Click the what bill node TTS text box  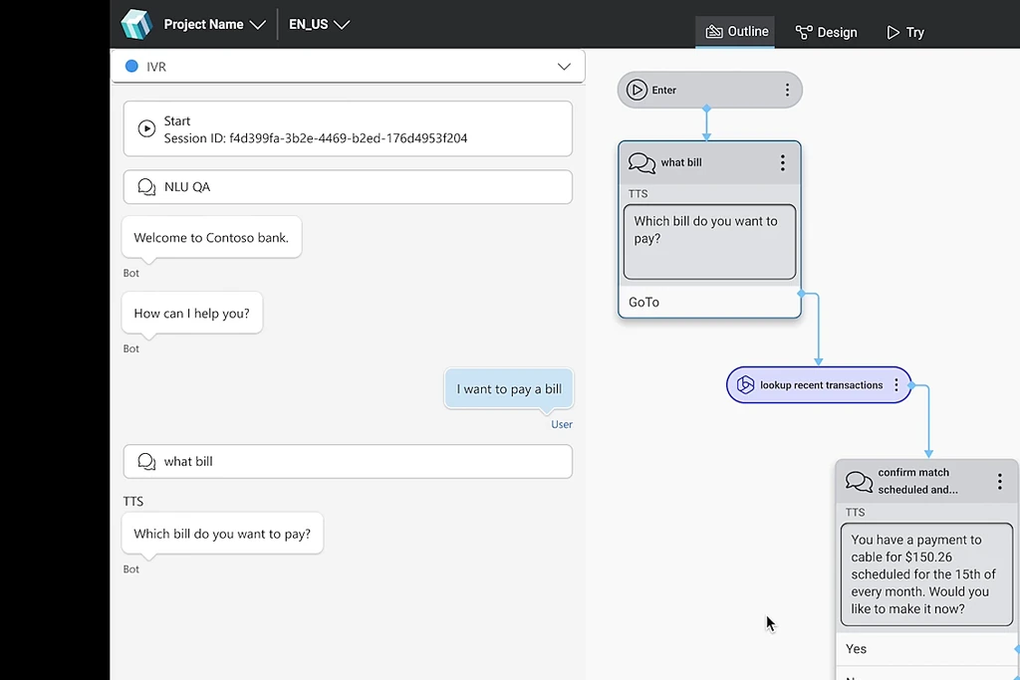[709, 242]
